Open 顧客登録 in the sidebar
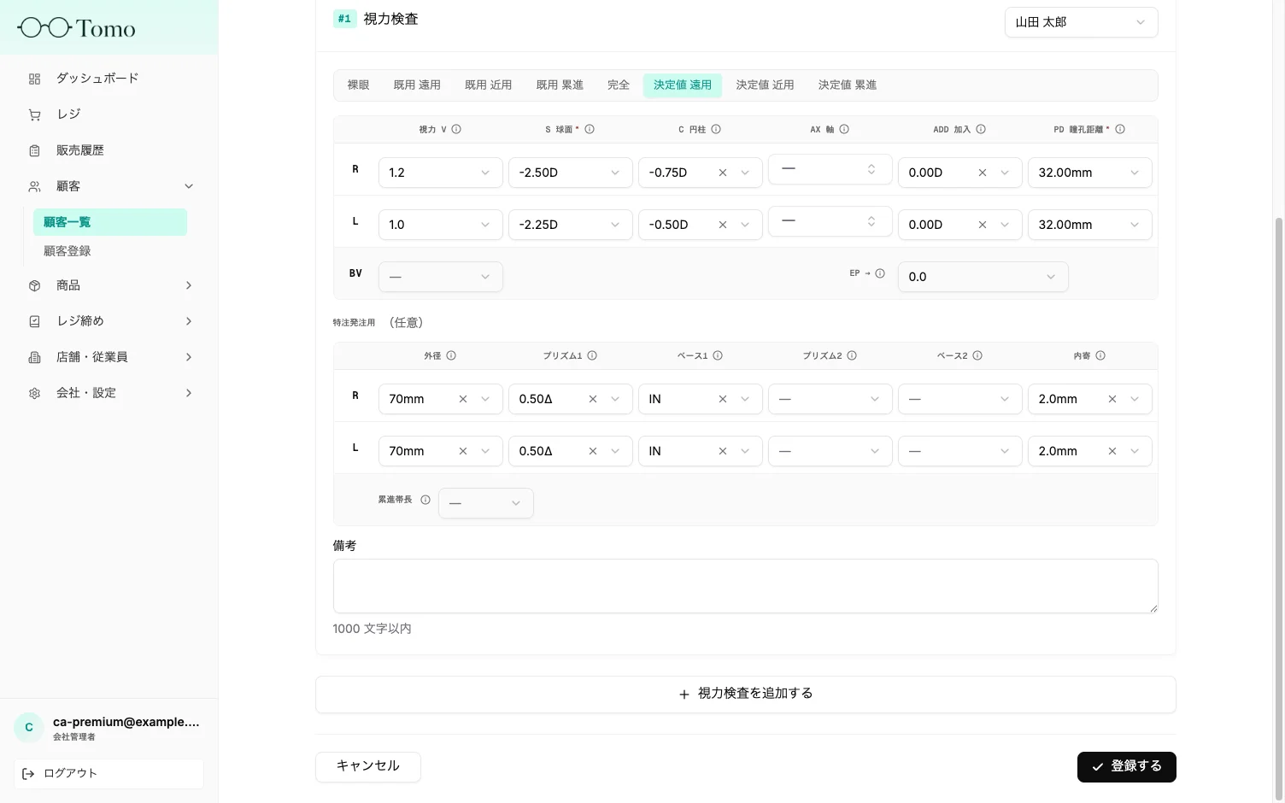The width and height of the screenshot is (1285, 803). tap(110, 251)
